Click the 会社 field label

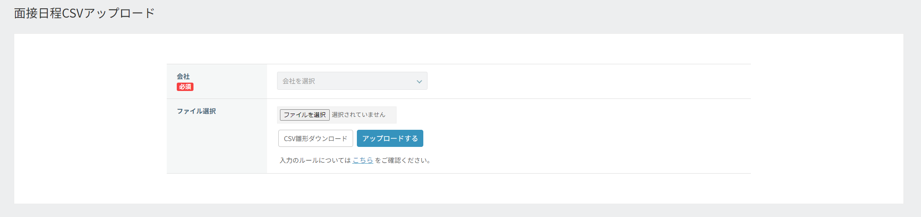click(x=183, y=76)
